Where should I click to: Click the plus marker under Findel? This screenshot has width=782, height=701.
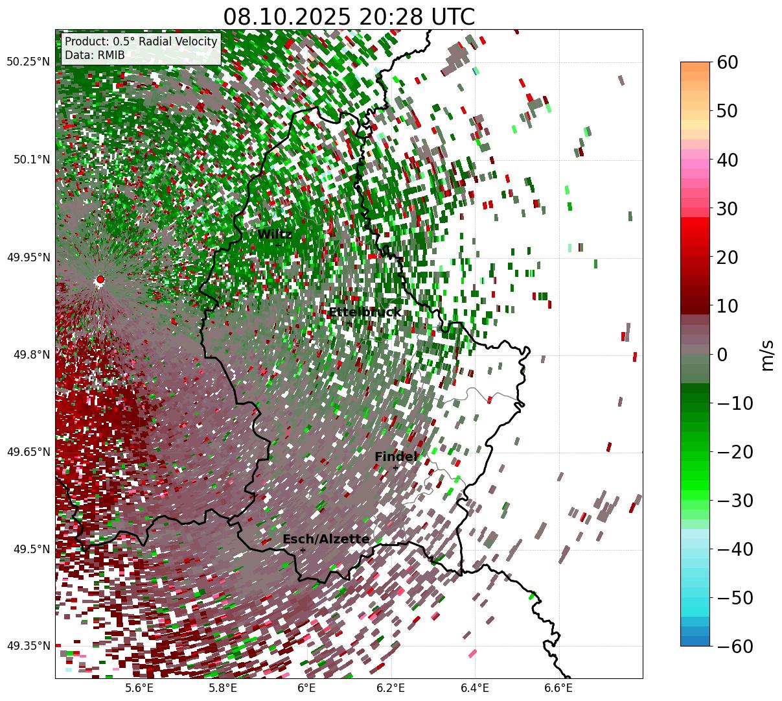coord(395,468)
